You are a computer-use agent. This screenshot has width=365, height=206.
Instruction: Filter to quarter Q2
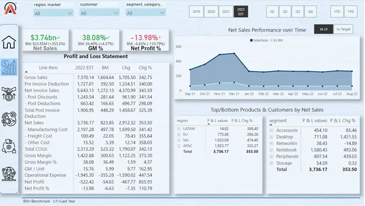pos(285,11)
